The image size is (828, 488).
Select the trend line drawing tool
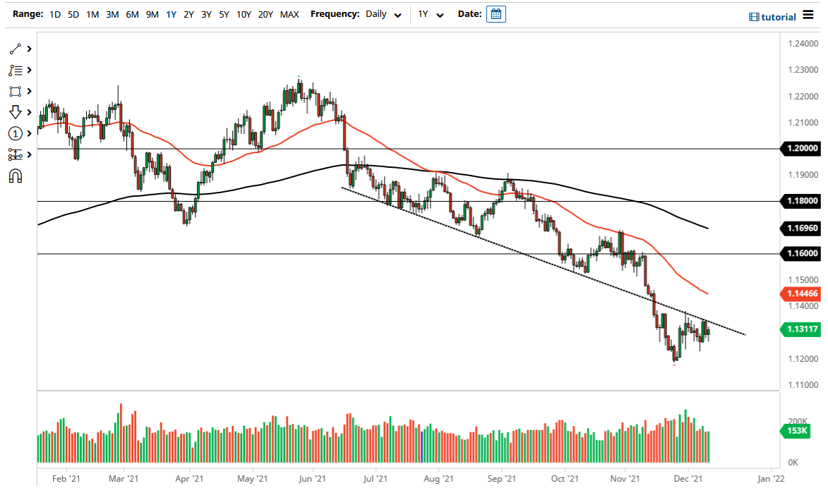point(15,49)
